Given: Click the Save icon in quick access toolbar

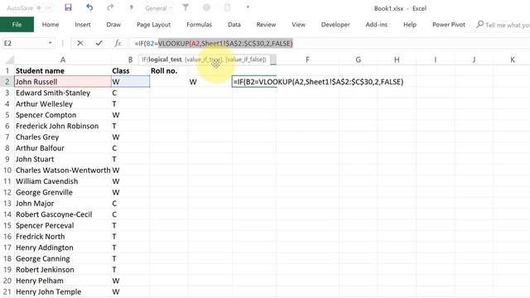Looking at the screenshot, I should click(x=68, y=7).
